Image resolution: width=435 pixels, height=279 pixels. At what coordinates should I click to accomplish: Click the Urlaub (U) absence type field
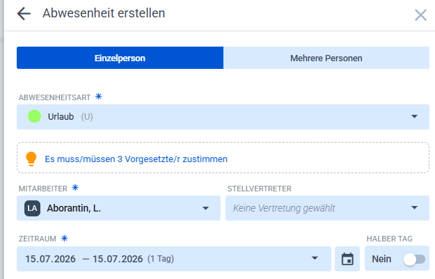tap(223, 117)
